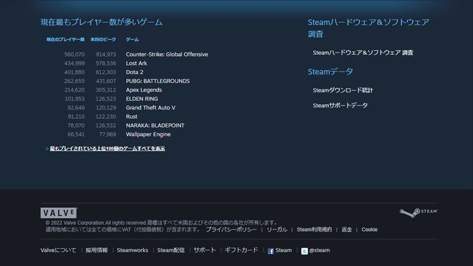
Task: Open プライバシーポリシー in the footer
Action: point(231,230)
